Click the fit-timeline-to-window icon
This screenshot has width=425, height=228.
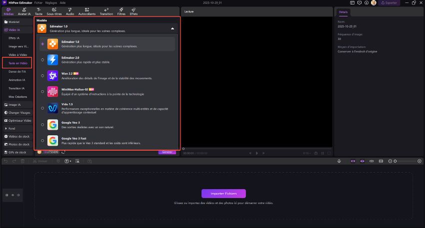click(381, 161)
